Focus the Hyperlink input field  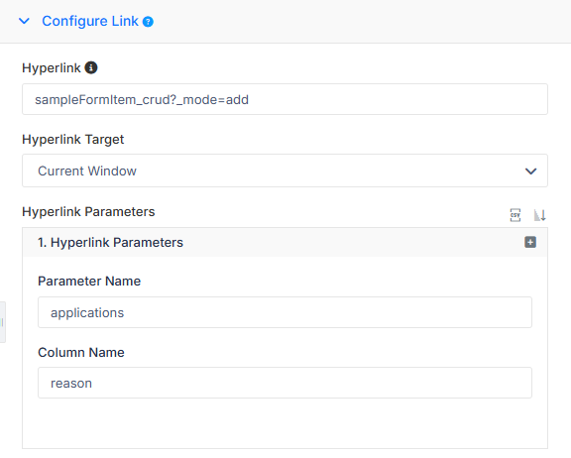[x=285, y=99]
